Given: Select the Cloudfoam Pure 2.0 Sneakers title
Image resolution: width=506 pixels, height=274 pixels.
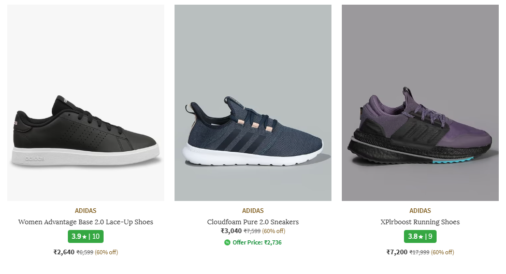Looking at the screenshot, I should tap(253, 222).
